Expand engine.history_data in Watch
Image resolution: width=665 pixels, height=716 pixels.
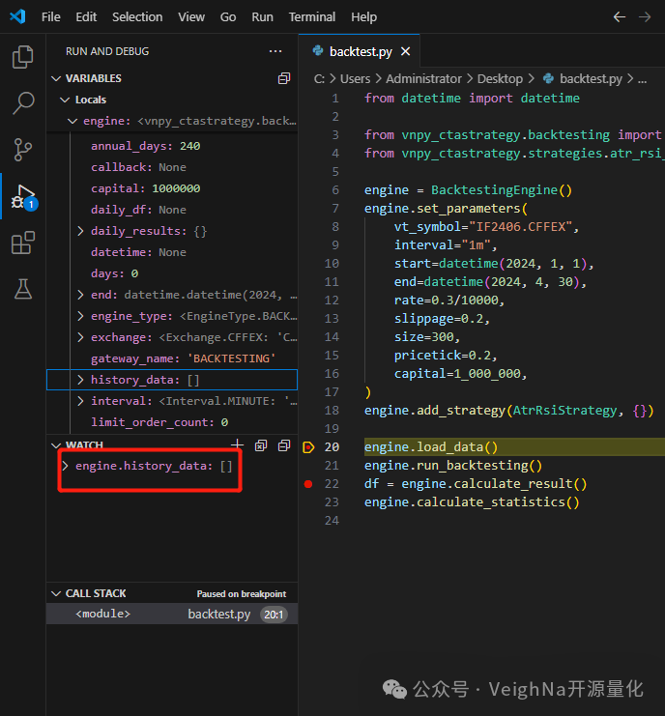(66, 466)
